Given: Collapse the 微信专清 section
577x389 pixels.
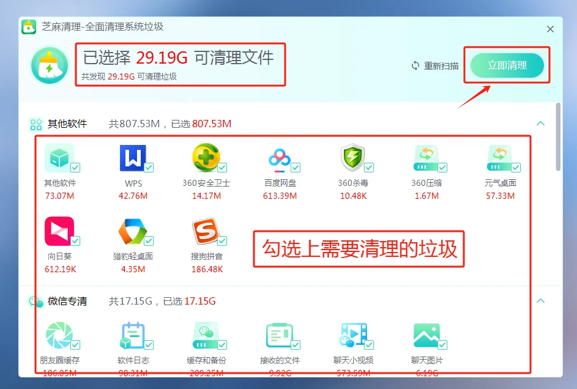Looking at the screenshot, I should 540,301.
